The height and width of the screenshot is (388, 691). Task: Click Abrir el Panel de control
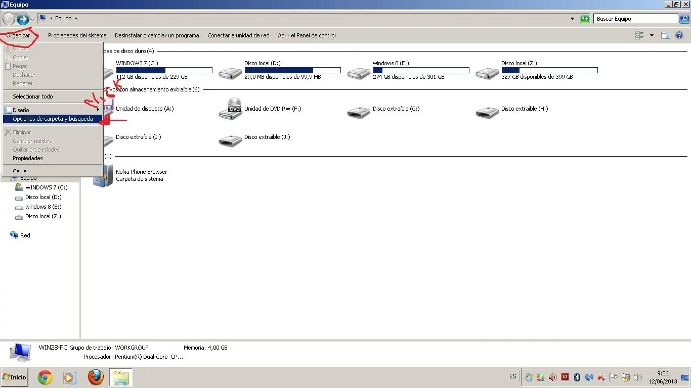pos(307,35)
